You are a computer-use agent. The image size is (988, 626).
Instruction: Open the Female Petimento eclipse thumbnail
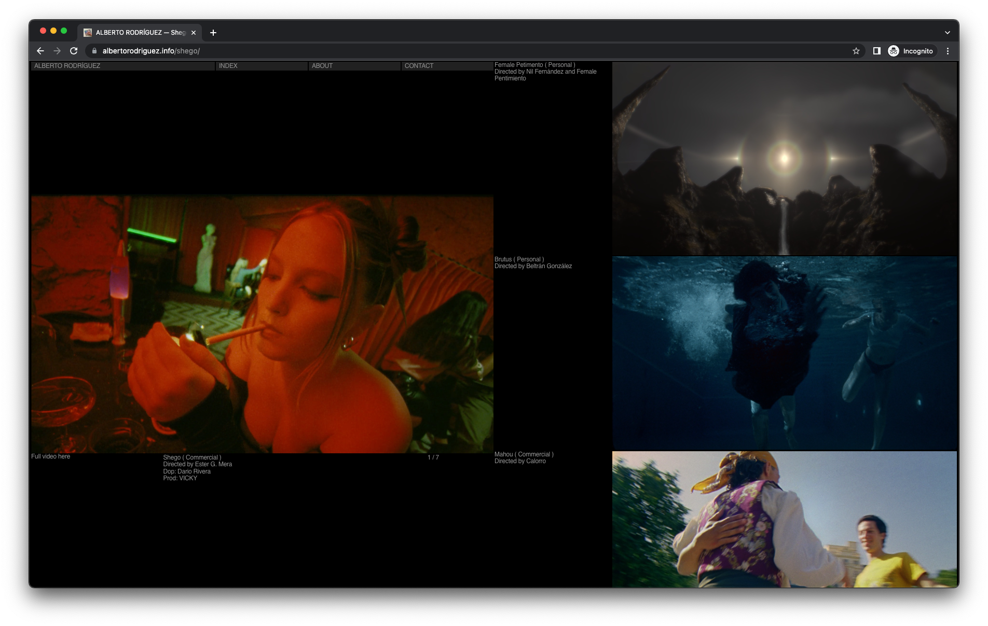pyautogui.click(x=784, y=158)
